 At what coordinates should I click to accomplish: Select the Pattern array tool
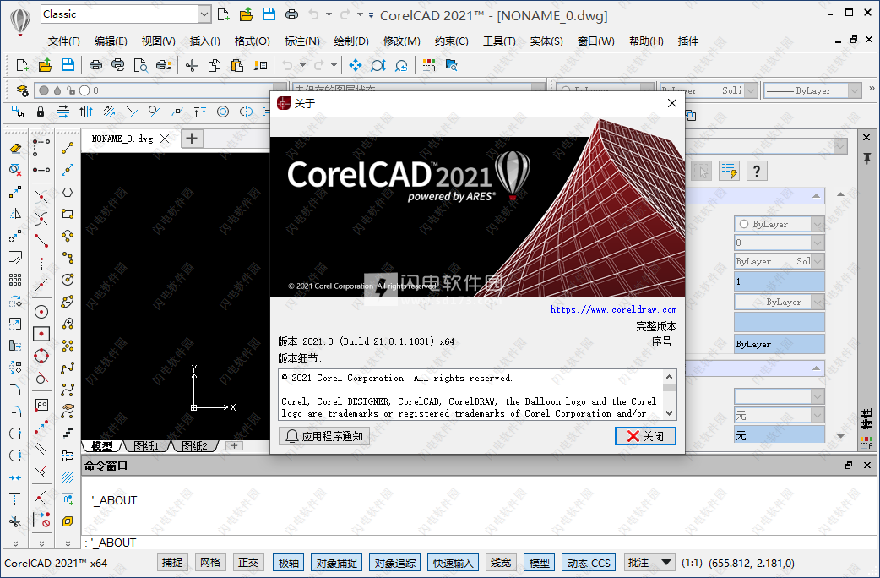[x=15, y=280]
